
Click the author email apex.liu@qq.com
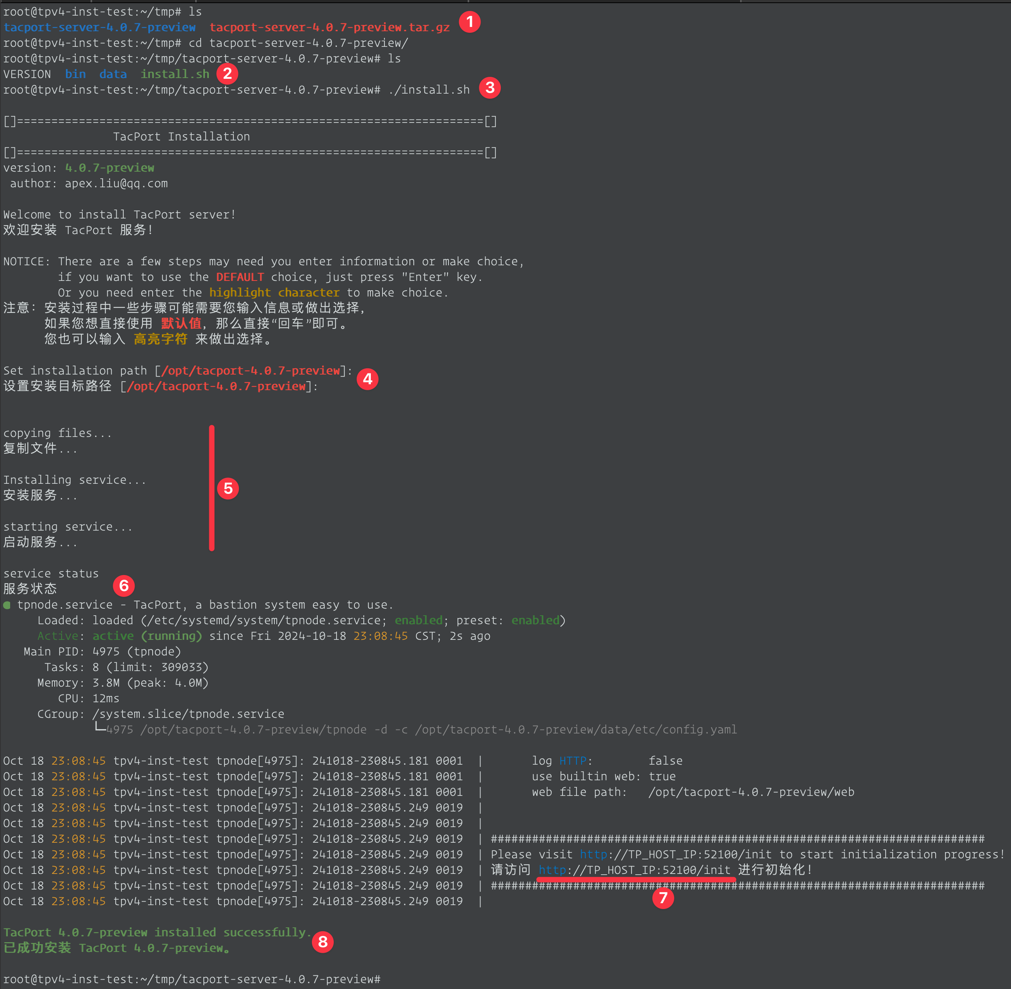tap(116, 183)
